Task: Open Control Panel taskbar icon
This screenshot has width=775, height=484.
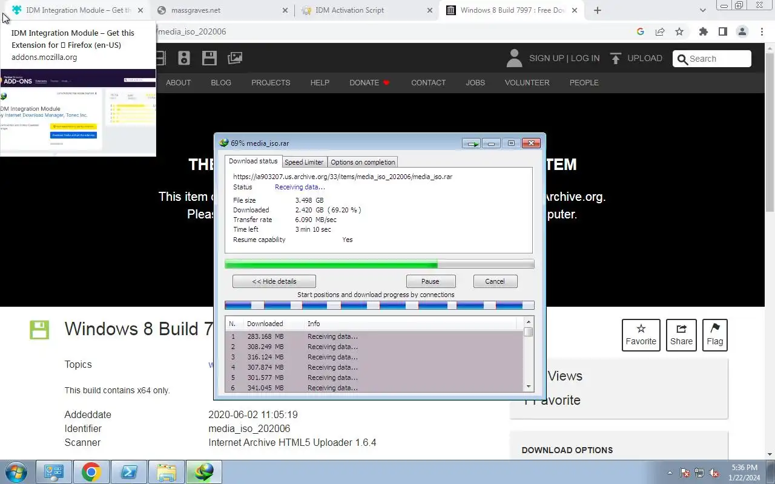Action: pyautogui.click(x=53, y=472)
